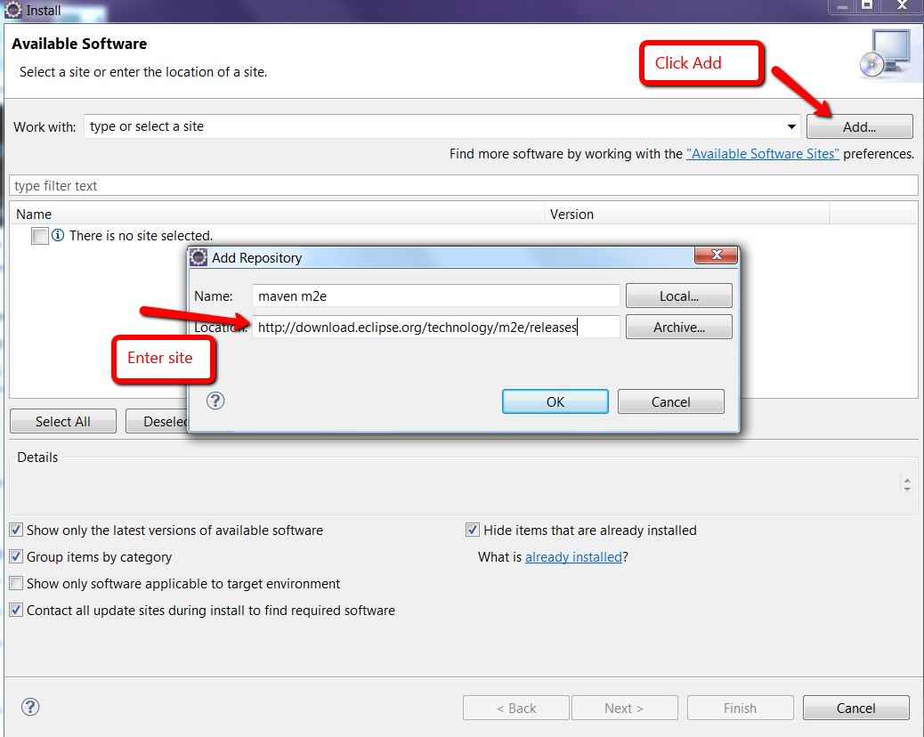Click into the type filter text field
This screenshot has width=924, height=737.
pyautogui.click(x=178, y=184)
